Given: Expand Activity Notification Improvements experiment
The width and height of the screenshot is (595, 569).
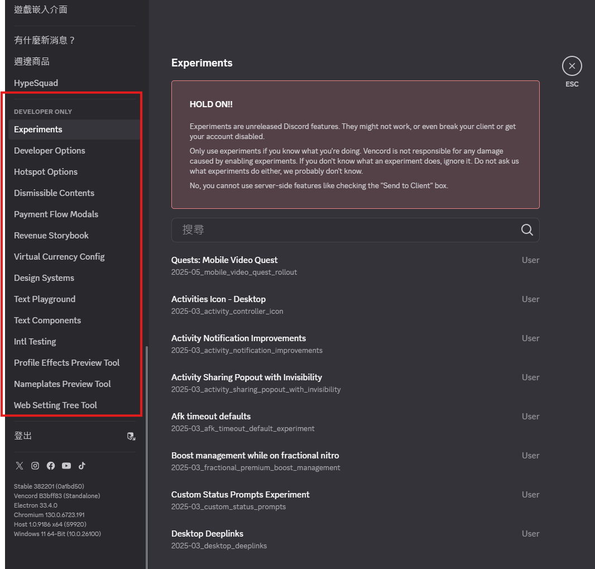Looking at the screenshot, I should point(355,344).
